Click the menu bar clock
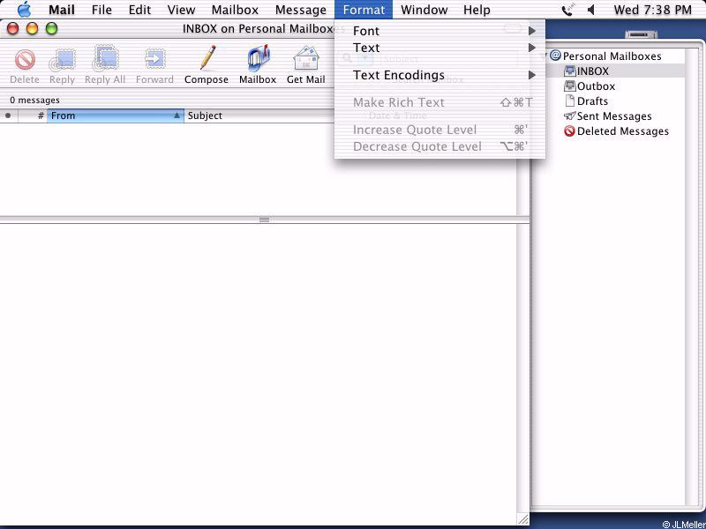 [652, 10]
